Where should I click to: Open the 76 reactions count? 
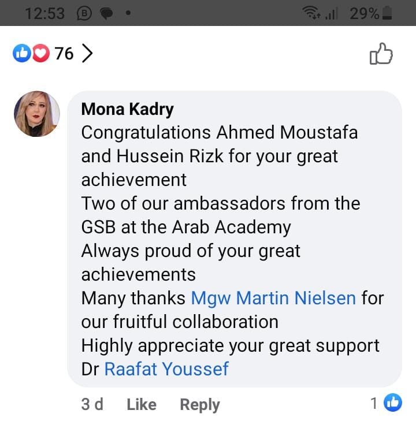64,54
